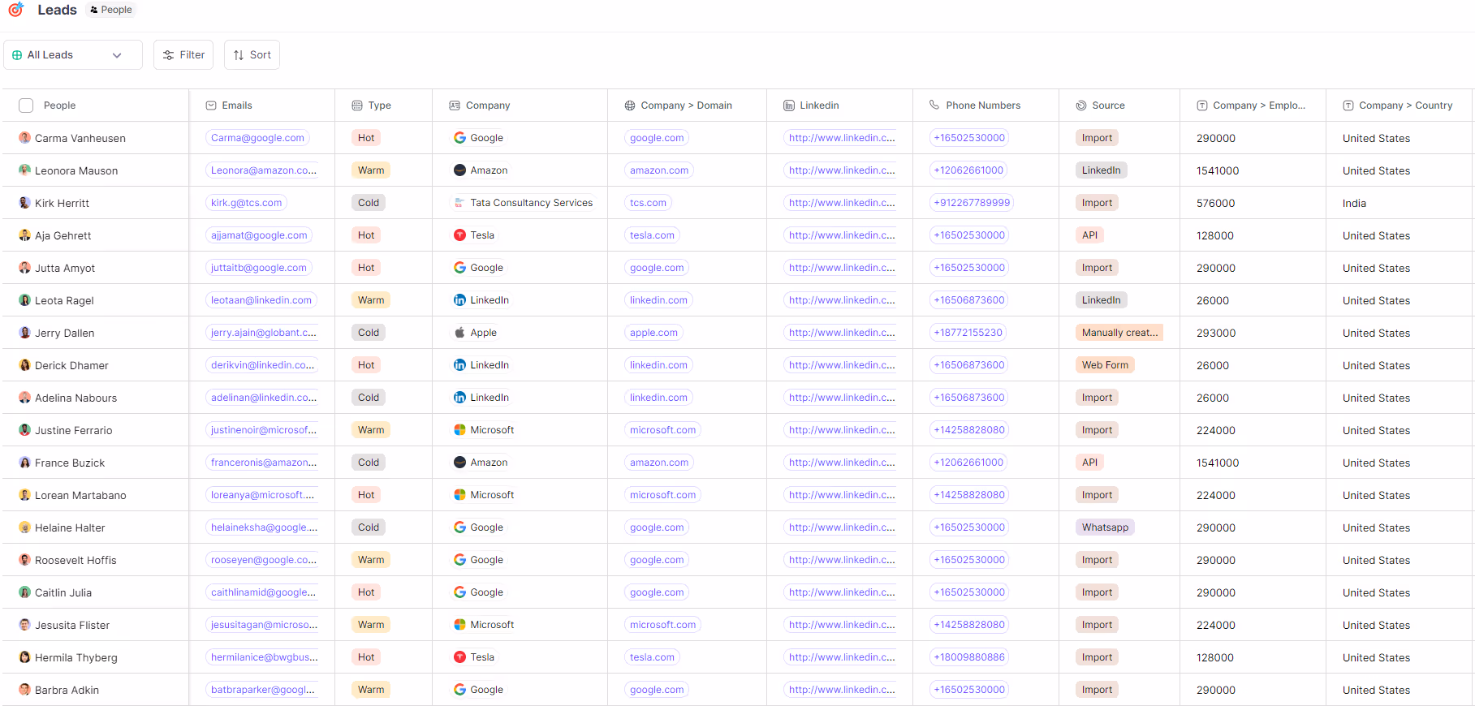Click the Amazon logo in Leonora Mauson's row
The image size is (1475, 706).
(459, 170)
